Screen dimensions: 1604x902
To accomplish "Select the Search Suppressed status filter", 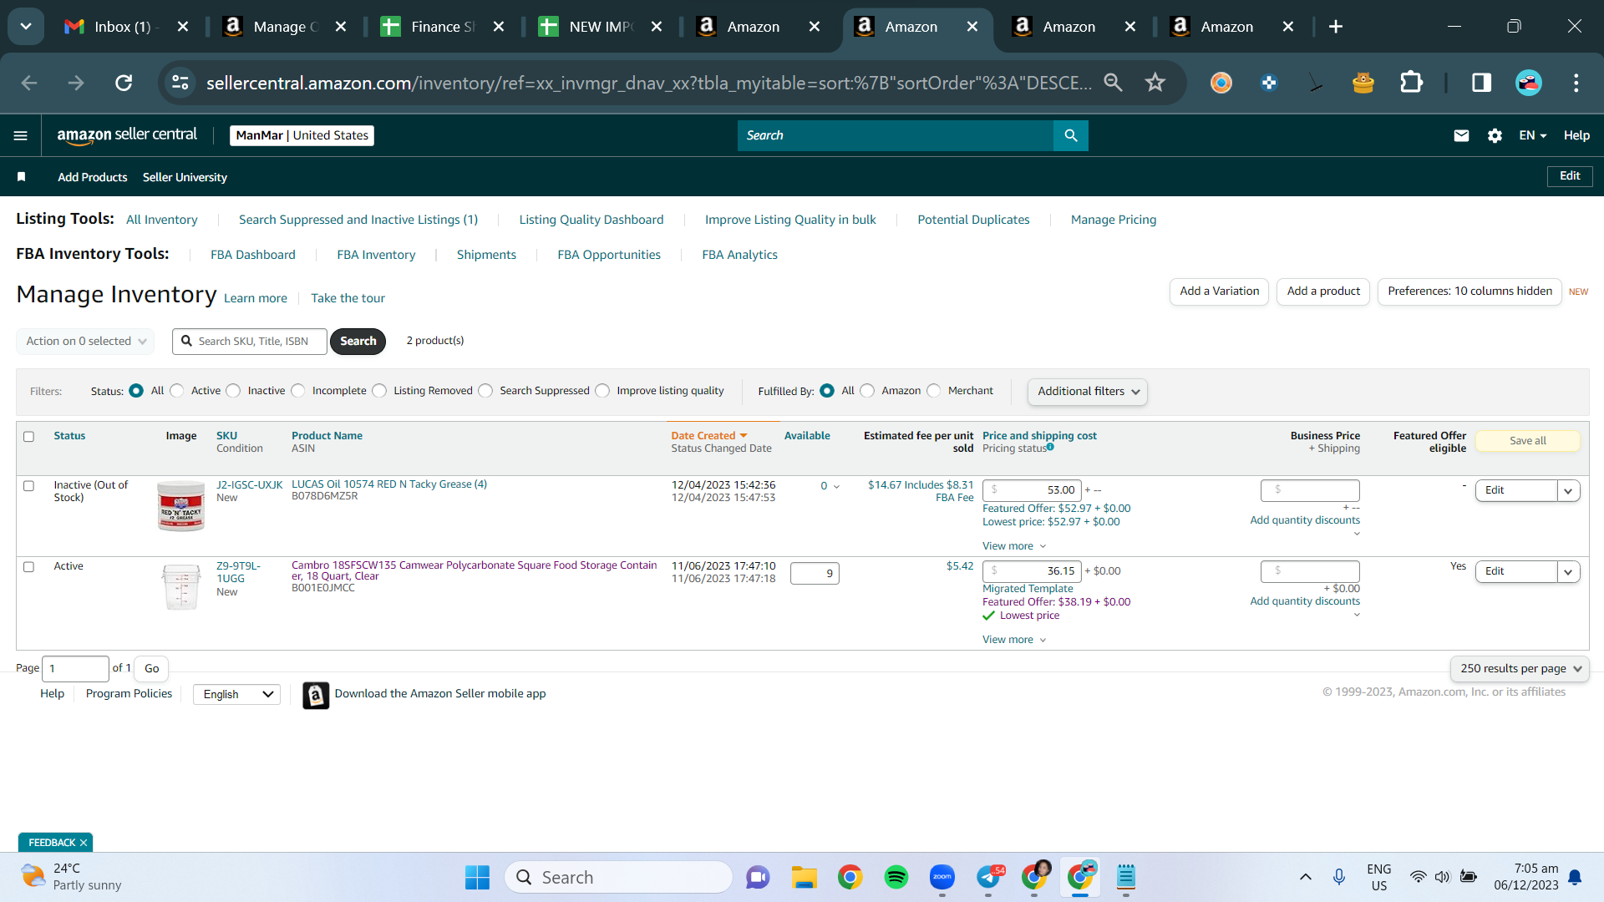I will click(x=486, y=391).
